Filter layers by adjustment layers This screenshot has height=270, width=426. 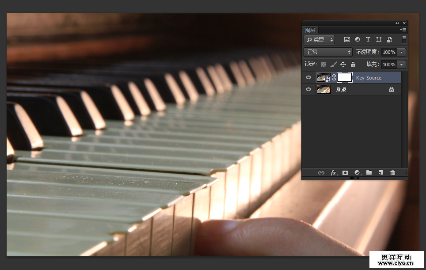pyautogui.click(x=358, y=39)
